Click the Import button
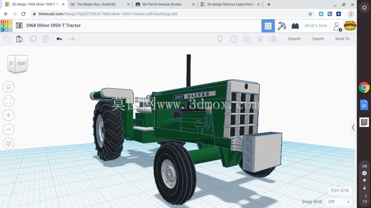The width and height of the screenshot is (371, 208). click(x=294, y=39)
